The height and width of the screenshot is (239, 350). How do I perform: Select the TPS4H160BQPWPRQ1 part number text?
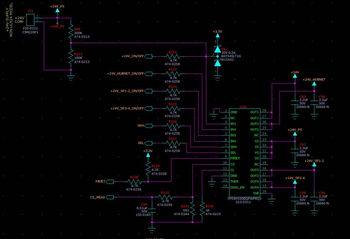coord(244,198)
